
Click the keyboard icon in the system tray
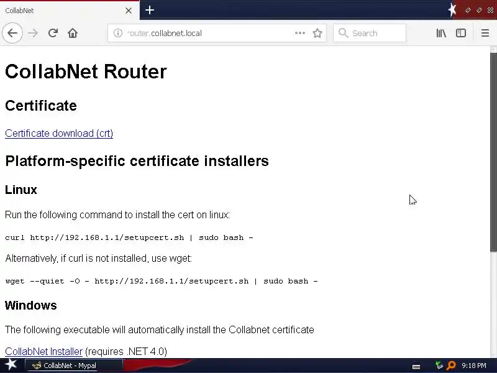pos(416,366)
